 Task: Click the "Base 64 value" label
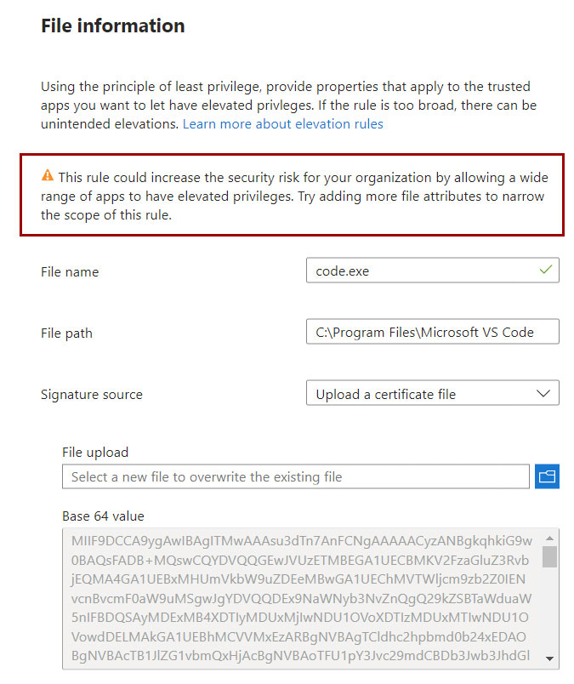(103, 516)
